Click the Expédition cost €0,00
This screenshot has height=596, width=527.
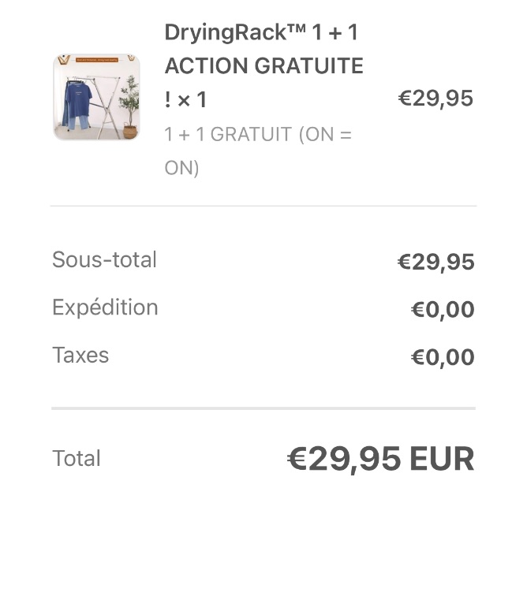[443, 309]
